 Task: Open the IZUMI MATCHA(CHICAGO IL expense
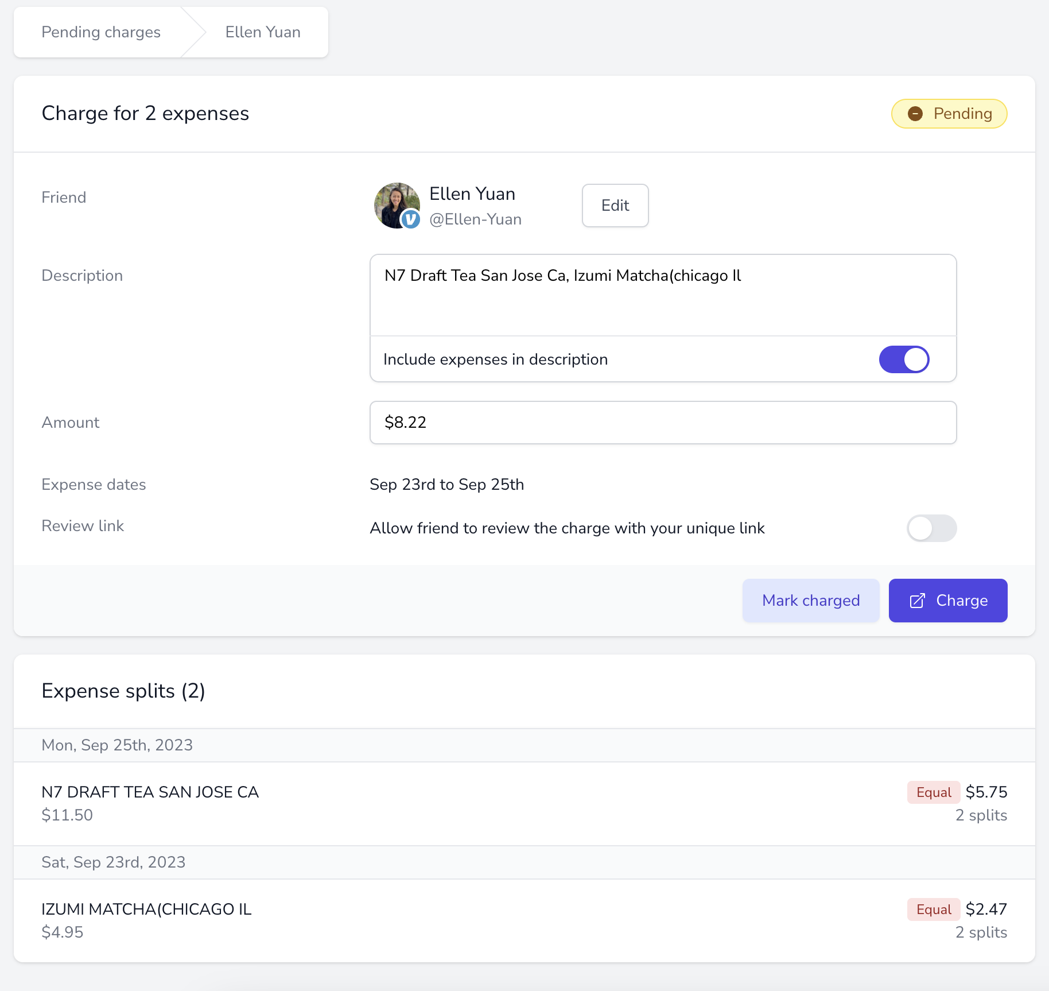[524, 921]
